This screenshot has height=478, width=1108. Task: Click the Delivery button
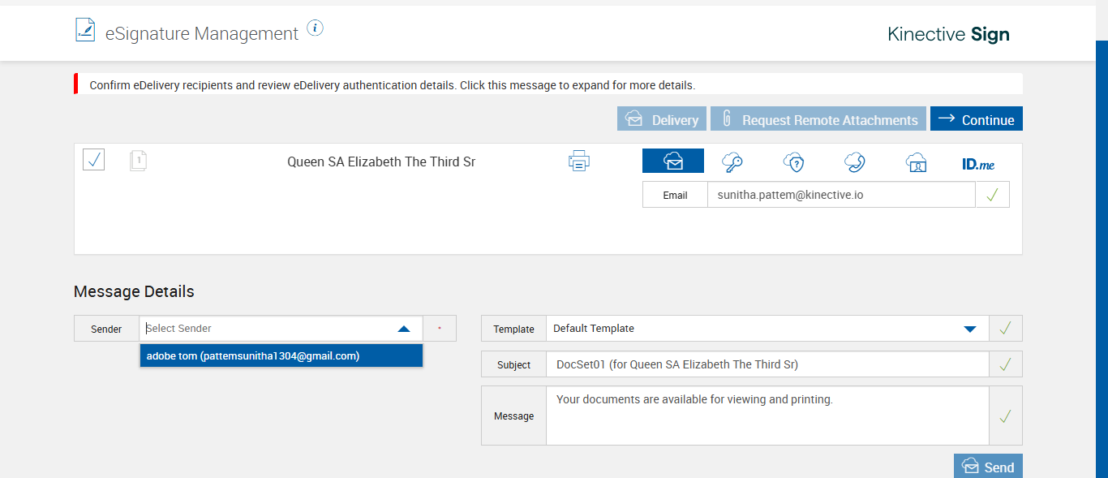coord(662,119)
